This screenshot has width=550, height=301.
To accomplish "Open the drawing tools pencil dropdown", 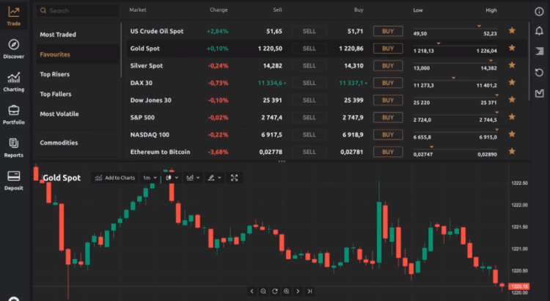I will pyautogui.click(x=213, y=178).
